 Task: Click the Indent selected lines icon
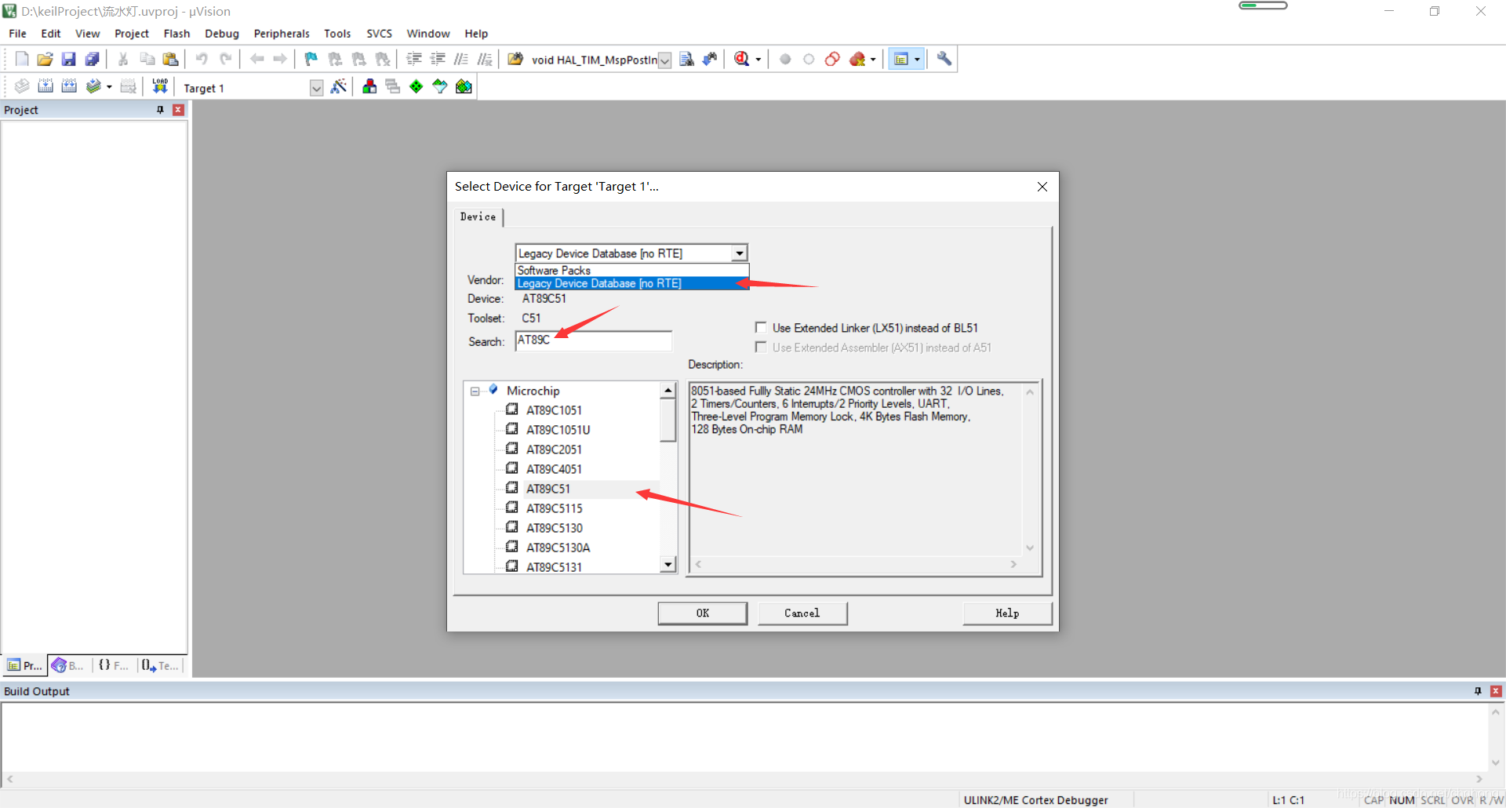click(x=414, y=59)
